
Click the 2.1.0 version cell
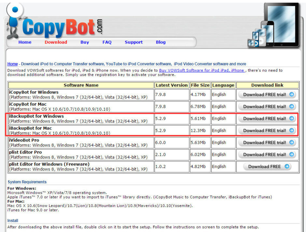pos(172,155)
